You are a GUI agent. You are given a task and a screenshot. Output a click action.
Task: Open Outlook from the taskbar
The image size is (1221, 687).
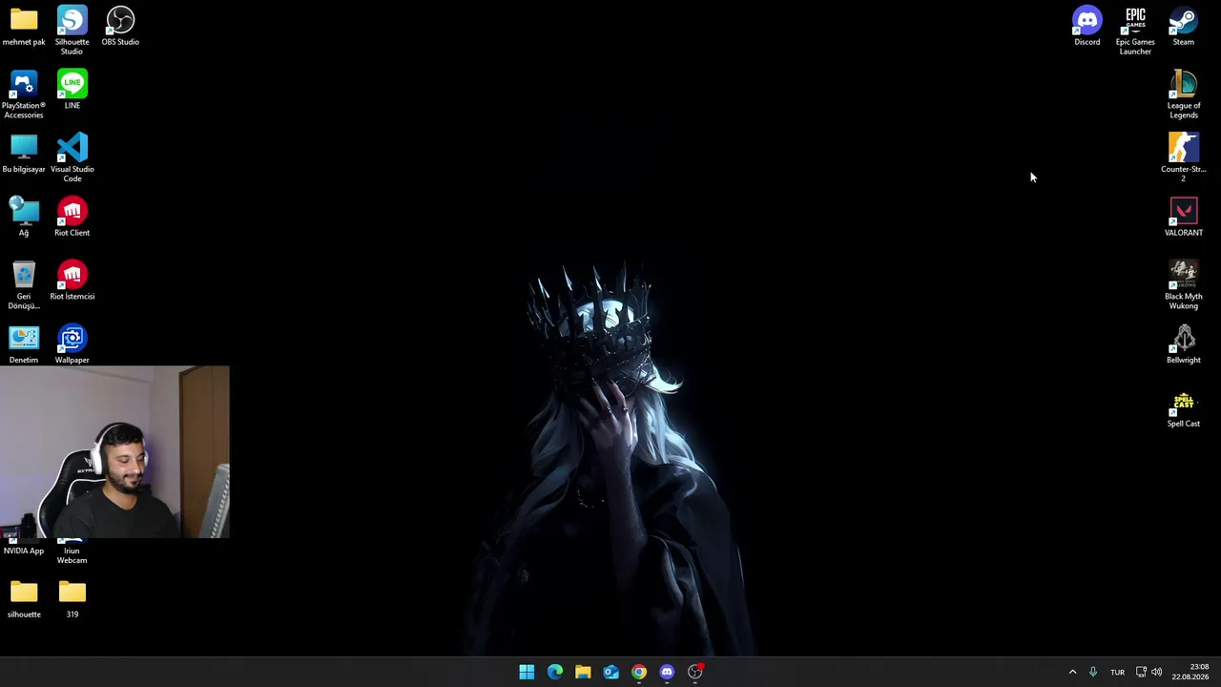point(610,672)
